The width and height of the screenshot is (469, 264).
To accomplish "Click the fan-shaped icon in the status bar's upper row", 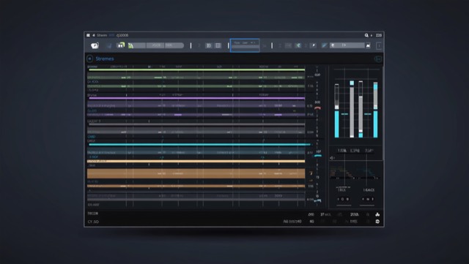I will click(x=377, y=214).
